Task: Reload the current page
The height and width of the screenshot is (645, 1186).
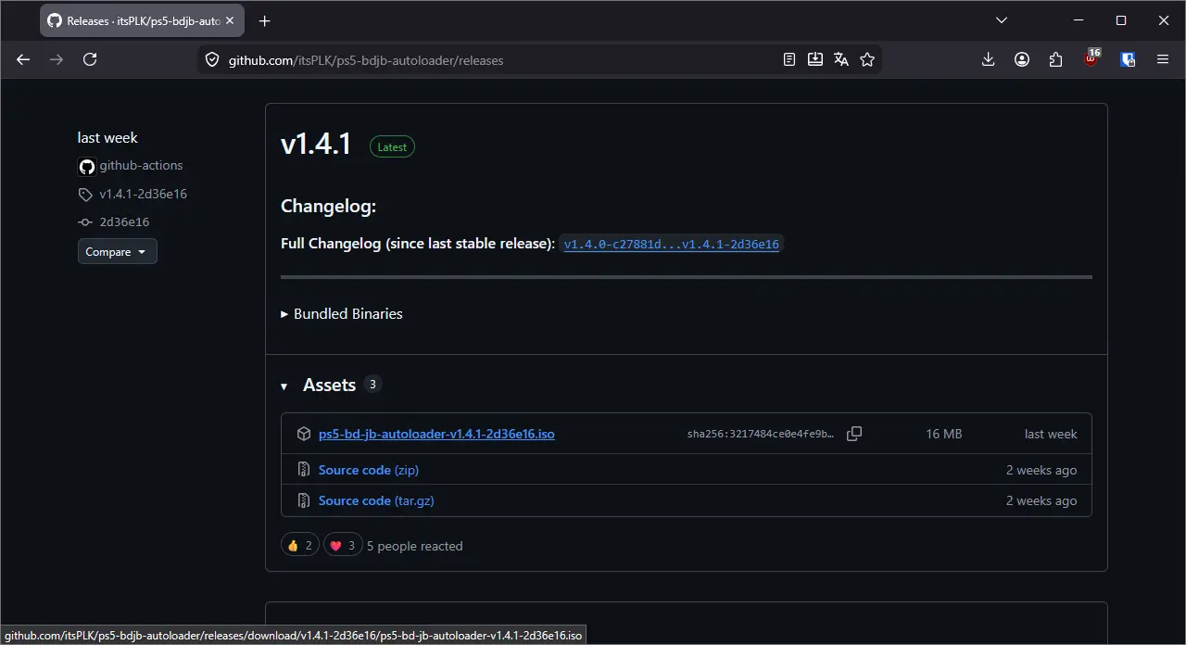Action: (x=90, y=59)
